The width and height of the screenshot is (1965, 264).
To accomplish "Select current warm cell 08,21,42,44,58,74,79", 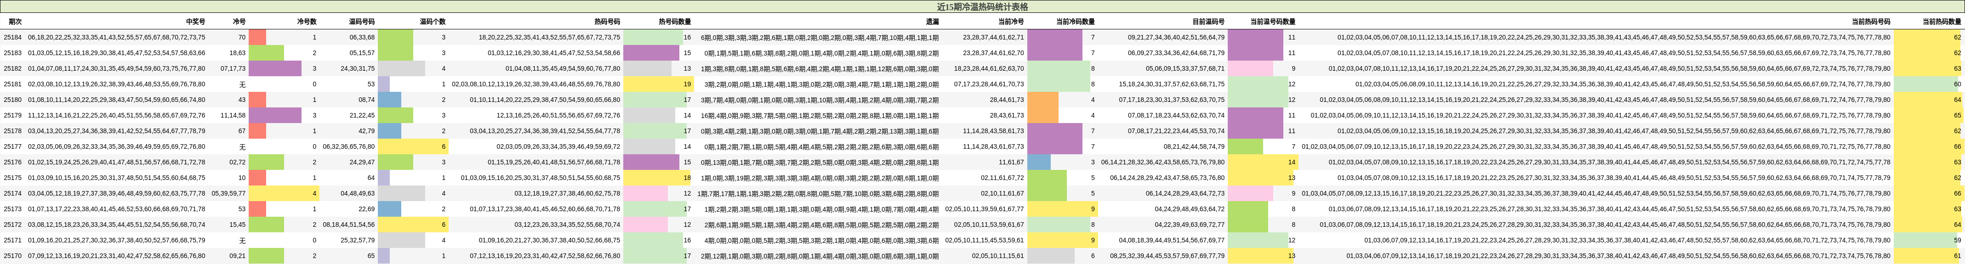I will click(x=1194, y=146).
